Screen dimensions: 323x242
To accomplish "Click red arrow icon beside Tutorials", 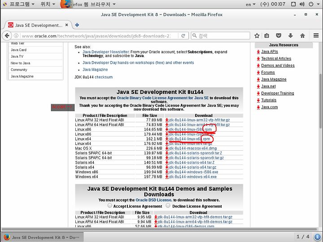I will point(258,100).
